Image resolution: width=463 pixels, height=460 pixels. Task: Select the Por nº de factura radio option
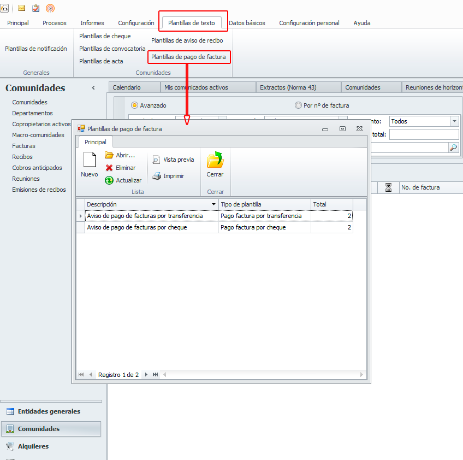(298, 105)
